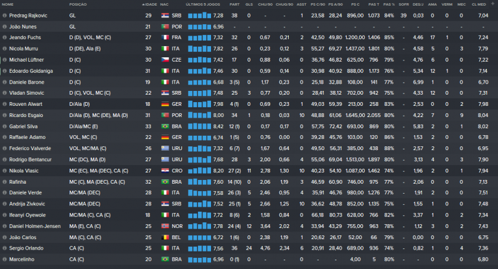Click the Croatian flag in Nikola Vlasic's row
Screen dimensions: 498x269
(165, 169)
